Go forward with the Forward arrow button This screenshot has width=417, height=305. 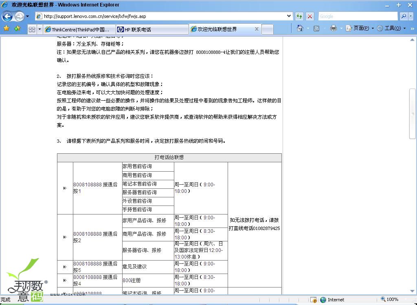[19, 17]
